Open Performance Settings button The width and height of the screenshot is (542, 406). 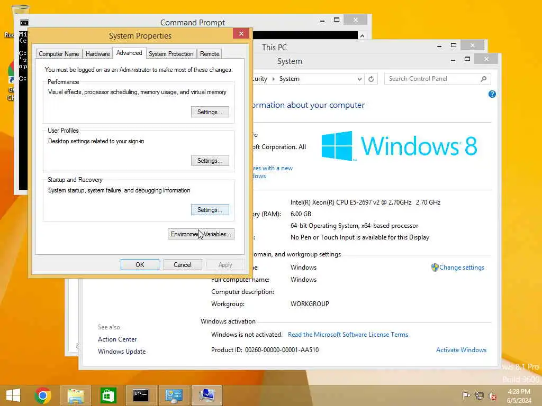click(210, 112)
